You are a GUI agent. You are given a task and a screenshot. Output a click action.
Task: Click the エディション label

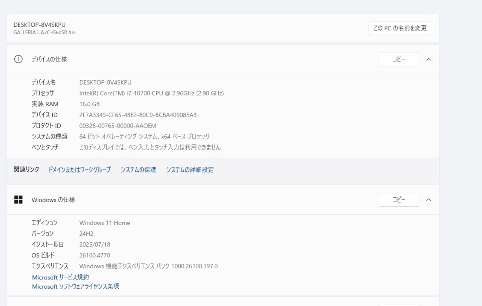[x=44, y=223]
